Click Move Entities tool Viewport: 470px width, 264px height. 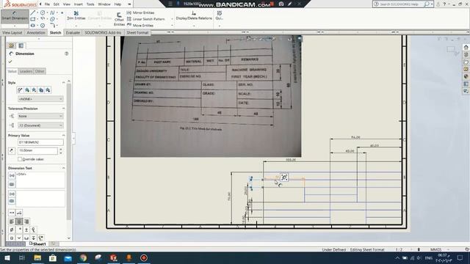point(140,26)
